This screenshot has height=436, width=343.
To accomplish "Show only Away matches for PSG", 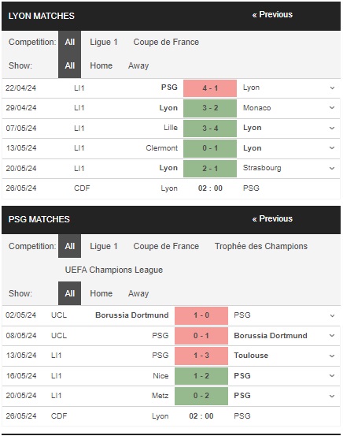I will 138,293.
